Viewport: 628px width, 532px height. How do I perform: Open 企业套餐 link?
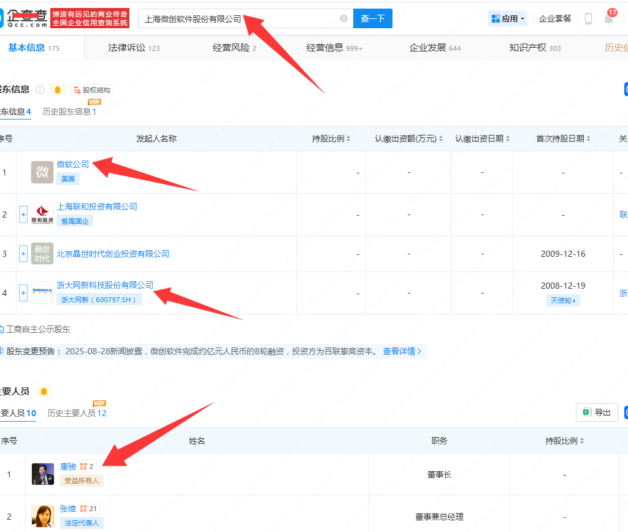tap(554, 18)
